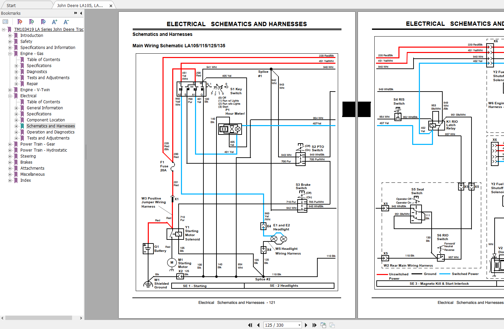Click the "SE 1 - Starting" schematic label

(195, 286)
